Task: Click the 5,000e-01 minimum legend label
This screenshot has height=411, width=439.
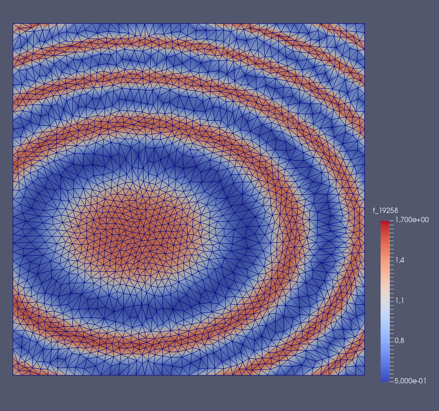Action: coord(410,381)
